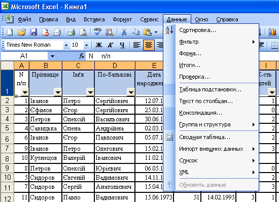The height and width of the screenshot is (202, 279).
Task: Open the Paste options dropdown arrow
Action: pos(156,32)
